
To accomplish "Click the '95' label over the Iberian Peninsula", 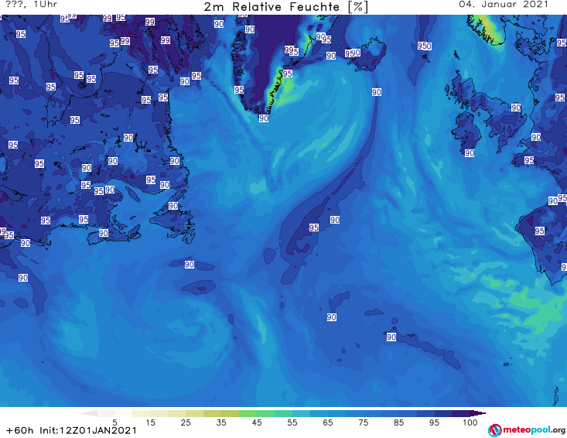I will coord(539,231).
